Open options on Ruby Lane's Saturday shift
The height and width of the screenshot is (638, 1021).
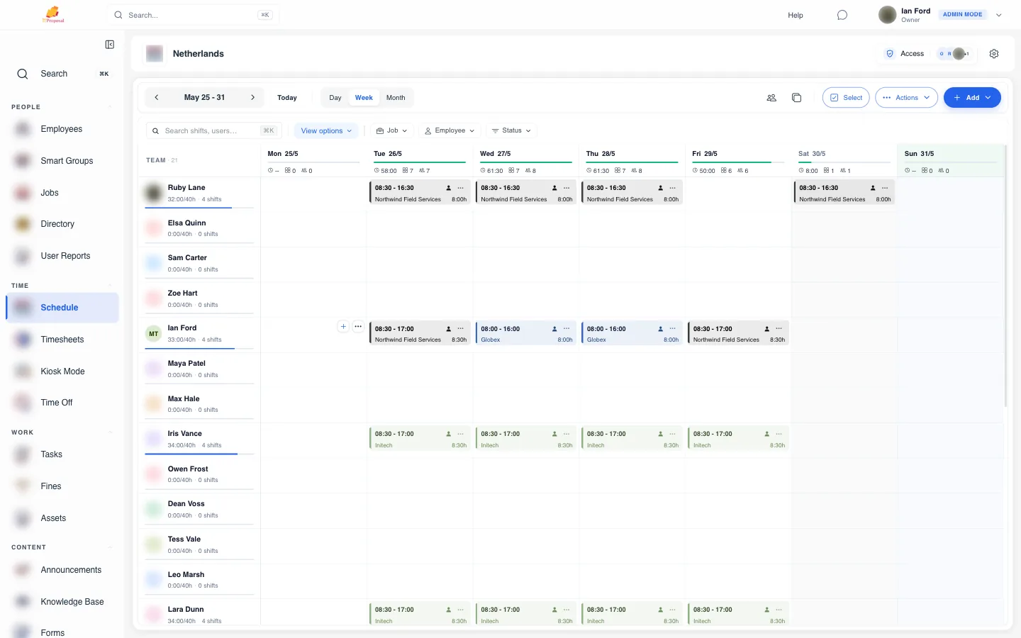coord(885,188)
